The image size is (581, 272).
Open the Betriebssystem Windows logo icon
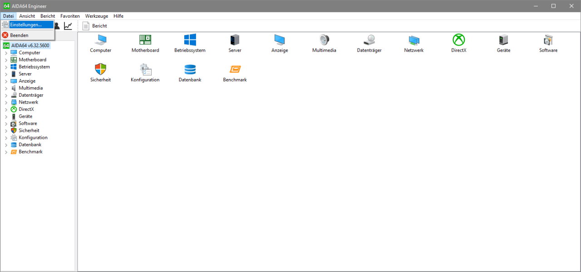click(190, 40)
